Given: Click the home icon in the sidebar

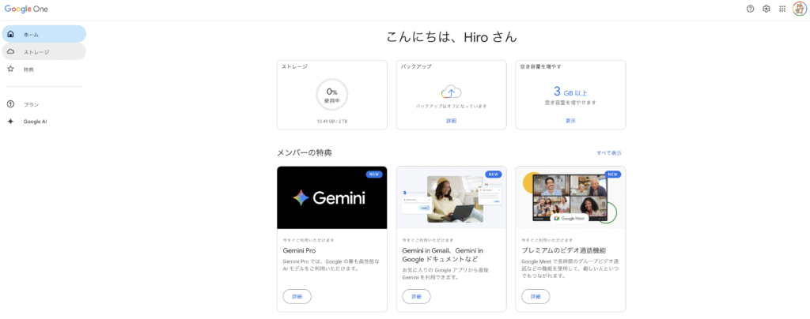Looking at the screenshot, I should (10, 34).
